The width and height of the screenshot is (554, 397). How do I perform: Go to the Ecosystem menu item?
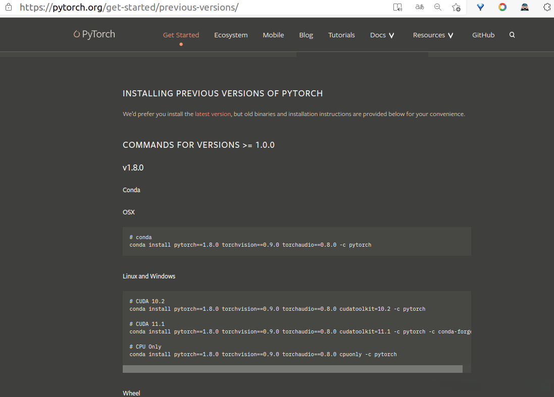click(231, 35)
